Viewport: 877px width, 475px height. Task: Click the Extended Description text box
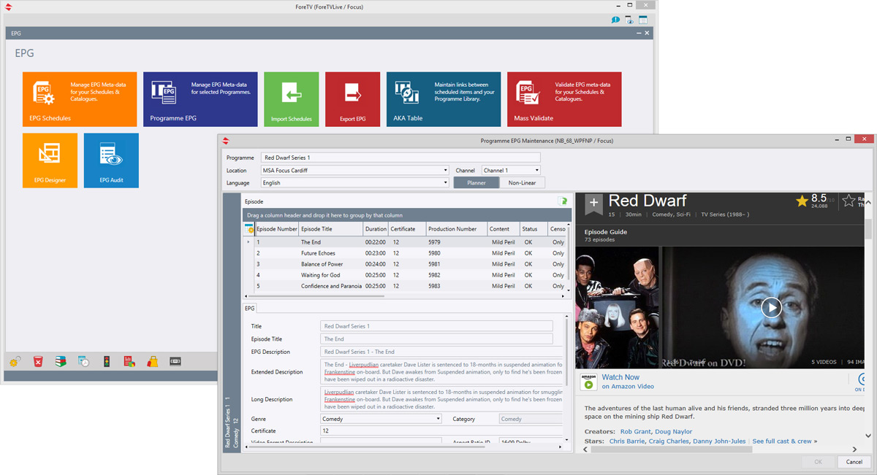[441, 371]
